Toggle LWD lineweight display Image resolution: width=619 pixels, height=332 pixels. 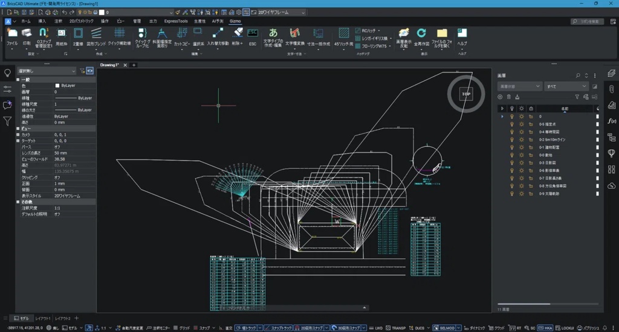(x=375, y=328)
